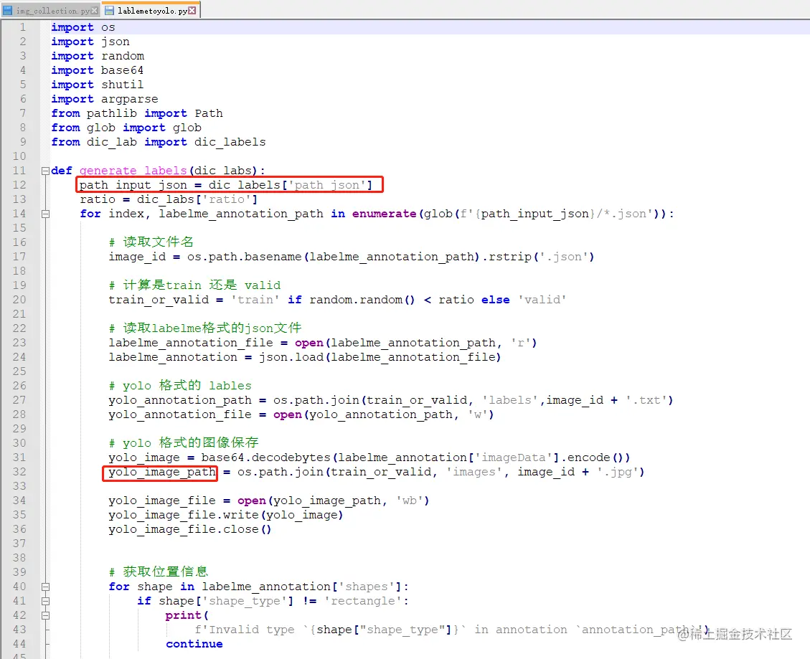Screen dimensions: 810x659
Task: Click the 'Invalid type' f-string line
Action: (x=452, y=630)
